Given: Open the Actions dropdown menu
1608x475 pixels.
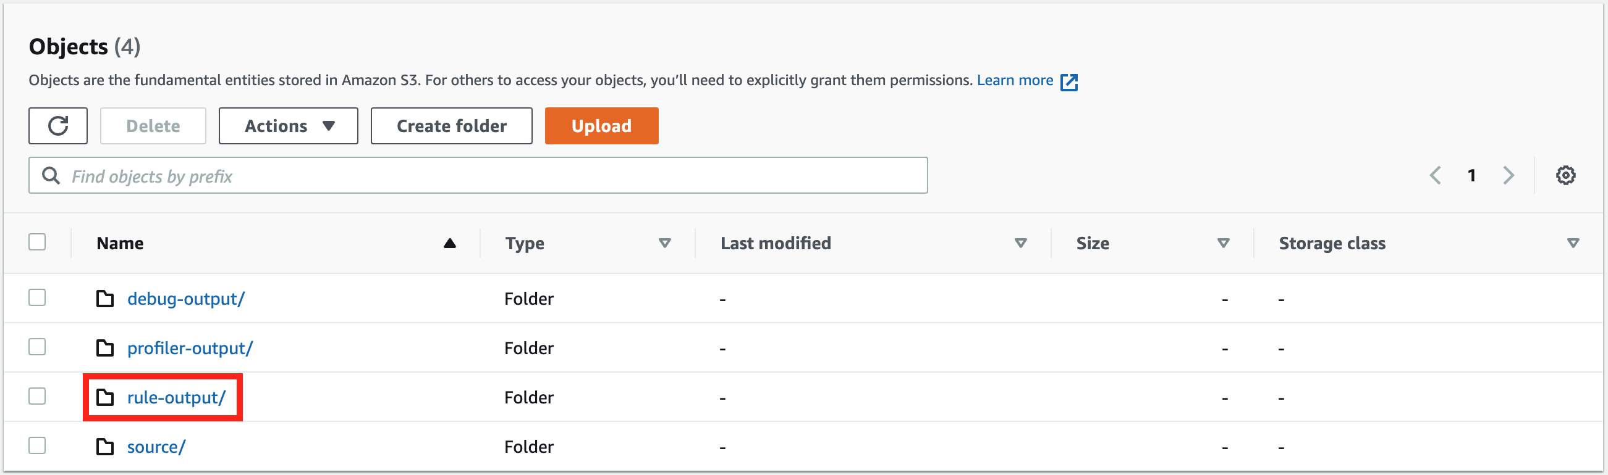Looking at the screenshot, I should [289, 126].
